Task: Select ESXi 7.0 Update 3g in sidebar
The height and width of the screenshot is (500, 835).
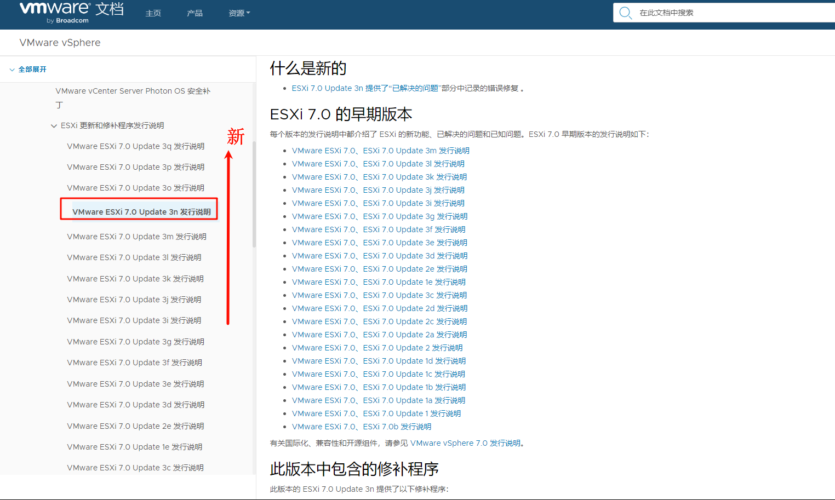Action: 135,342
